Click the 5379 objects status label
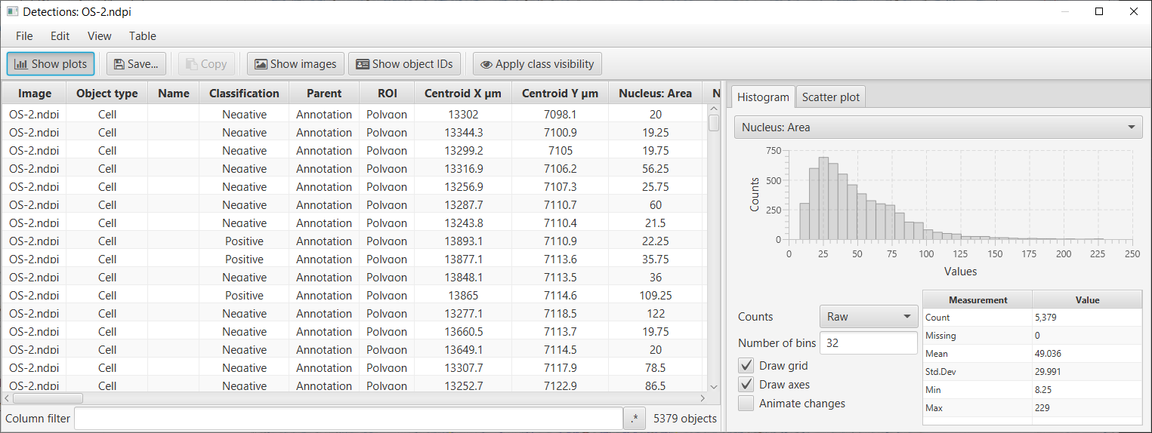Viewport: 1152px width, 433px height. pyautogui.click(x=684, y=419)
